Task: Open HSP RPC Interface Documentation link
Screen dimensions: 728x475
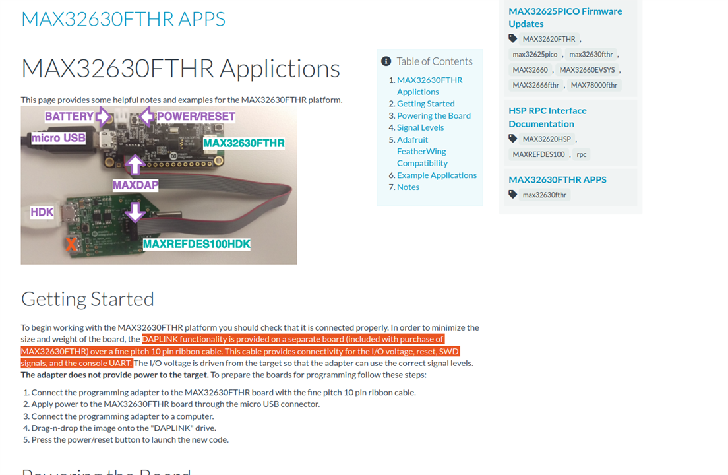Action: (547, 117)
